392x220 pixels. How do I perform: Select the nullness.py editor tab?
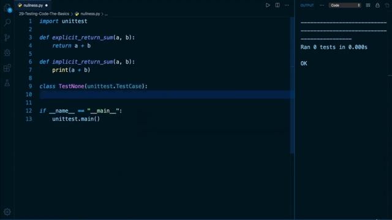[x=33, y=5]
